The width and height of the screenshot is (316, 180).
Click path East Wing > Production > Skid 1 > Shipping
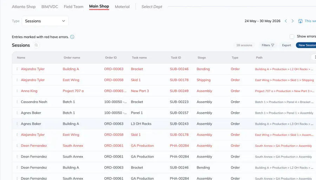tap(284, 80)
